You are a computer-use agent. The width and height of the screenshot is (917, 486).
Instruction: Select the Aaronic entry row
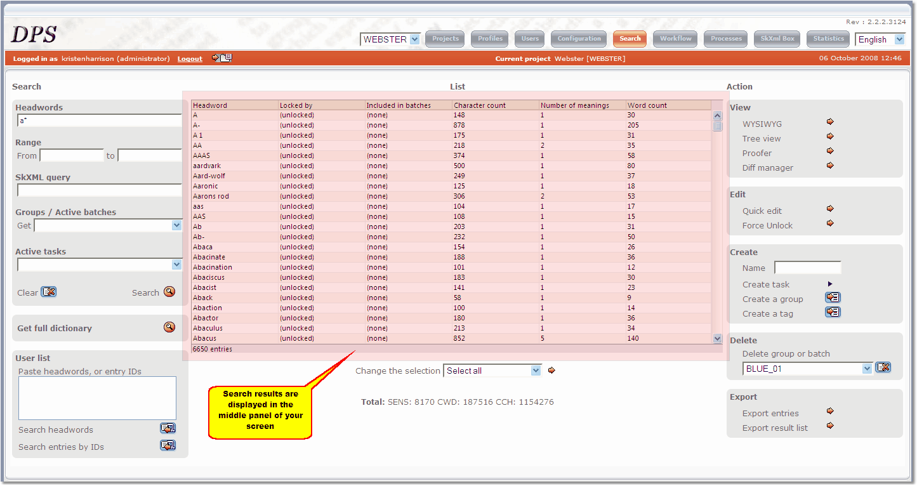point(451,186)
